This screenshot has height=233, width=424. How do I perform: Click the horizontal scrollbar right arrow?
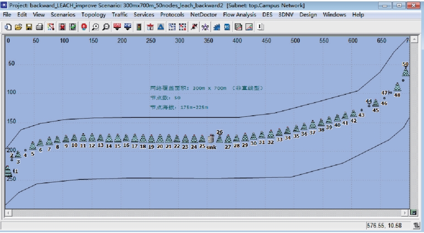(405, 213)
